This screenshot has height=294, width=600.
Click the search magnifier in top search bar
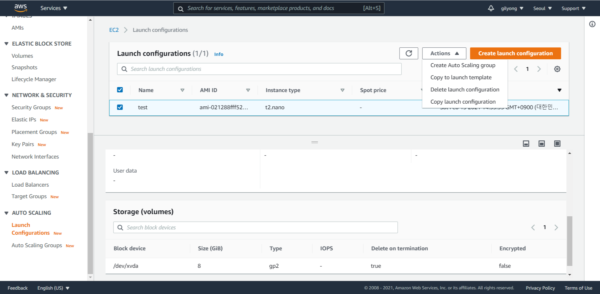tap(181, 9)
